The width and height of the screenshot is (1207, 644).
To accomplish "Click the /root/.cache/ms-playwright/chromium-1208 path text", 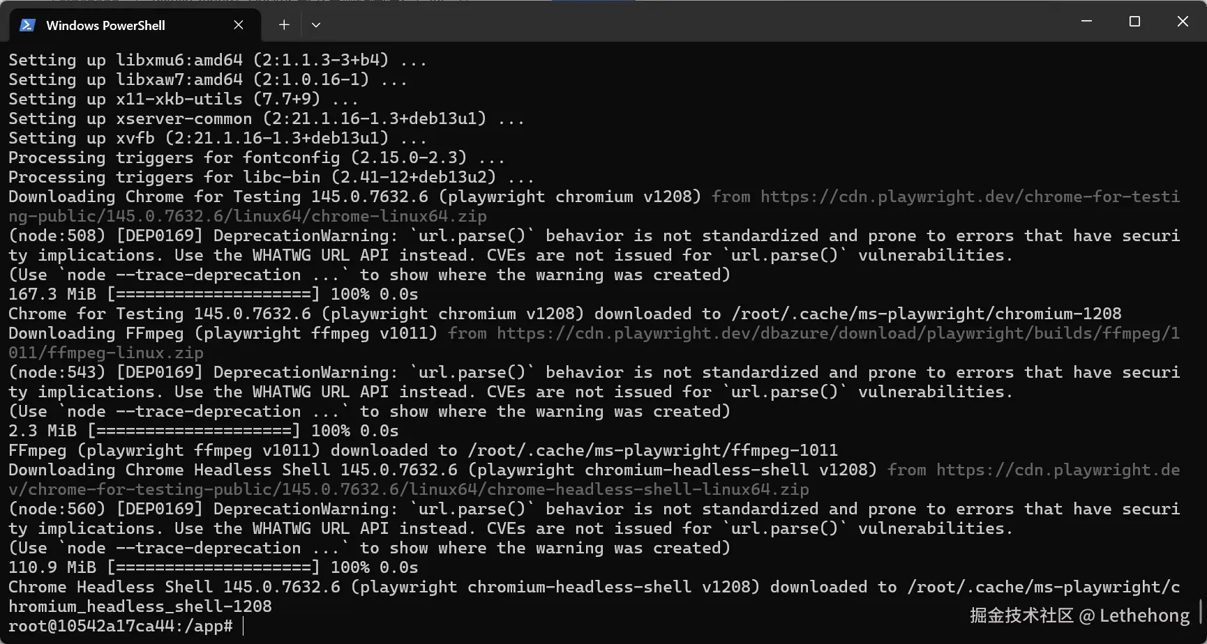I will [927, 314].
